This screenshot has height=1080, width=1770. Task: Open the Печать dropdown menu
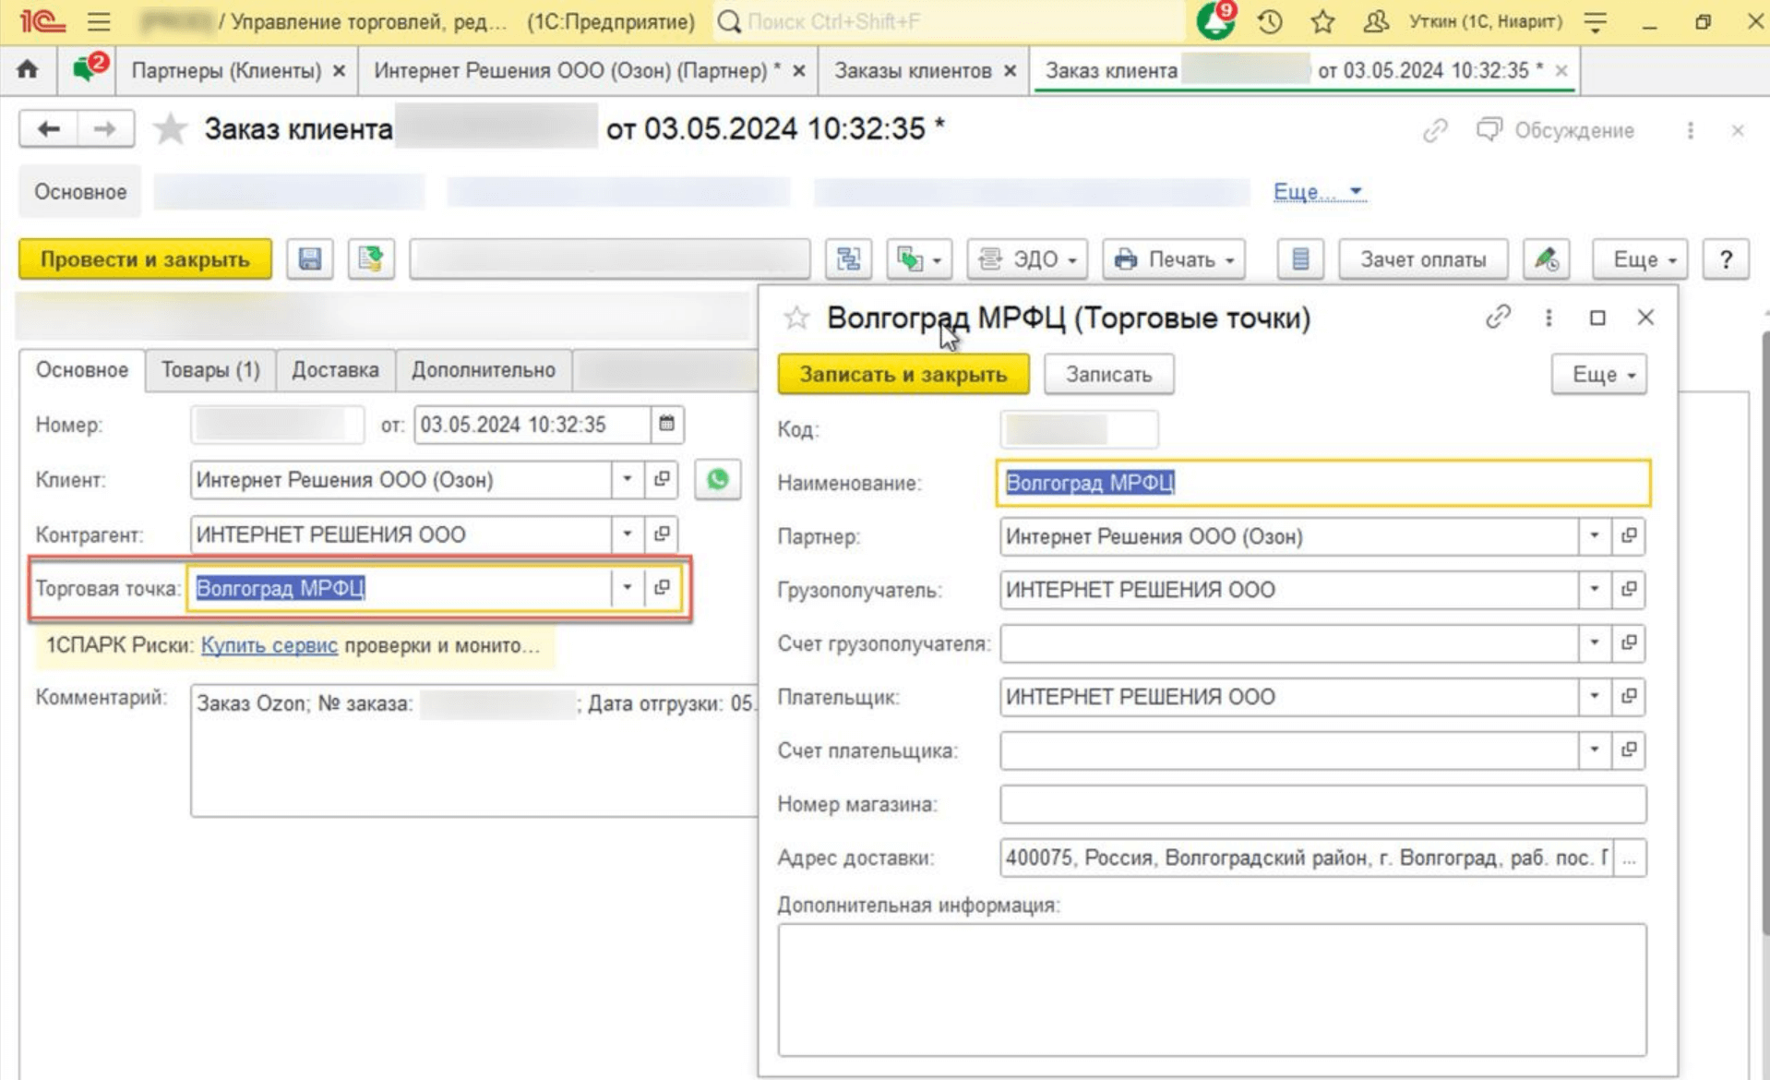1173,259
